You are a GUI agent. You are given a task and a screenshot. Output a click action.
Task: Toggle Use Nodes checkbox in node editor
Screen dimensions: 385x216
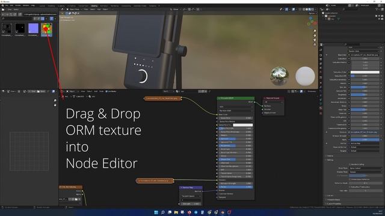pyautogui.click(x=111, y=91)
